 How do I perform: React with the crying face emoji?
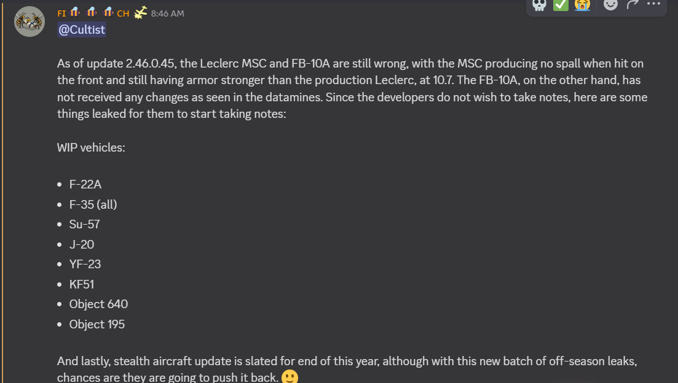tap(583, 5)
